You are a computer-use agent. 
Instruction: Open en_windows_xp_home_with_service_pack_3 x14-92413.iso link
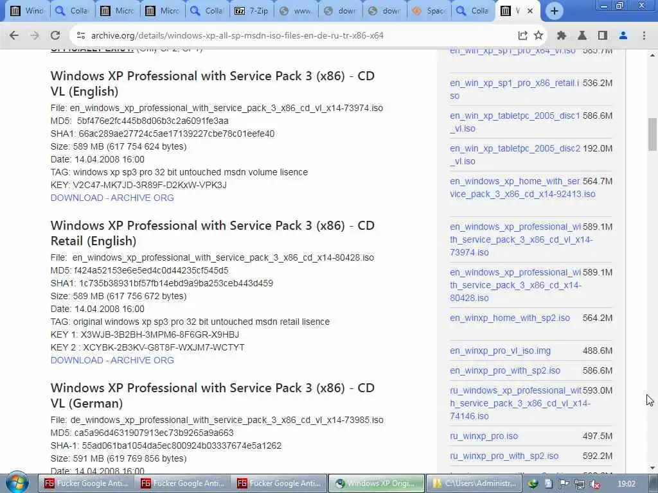click(x=522, y=187)
